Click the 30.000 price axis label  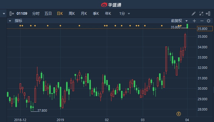point(203,88)
